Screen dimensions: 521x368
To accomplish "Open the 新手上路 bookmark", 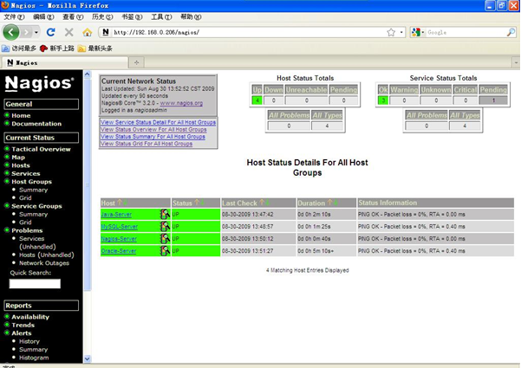I will (57, 48).
